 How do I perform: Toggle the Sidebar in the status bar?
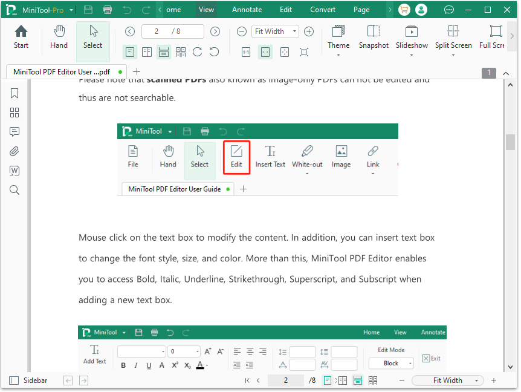[x=28, y=381]
